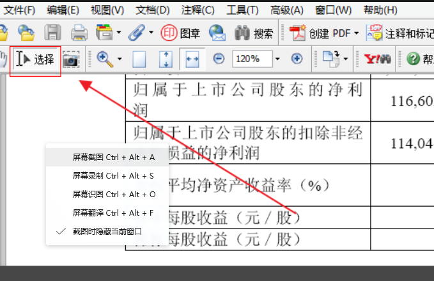Open the zoom percentage dropdown arrow

(x=277, y=59)
